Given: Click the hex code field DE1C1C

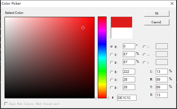Looking at the screenshot, I should pos(127,98).
